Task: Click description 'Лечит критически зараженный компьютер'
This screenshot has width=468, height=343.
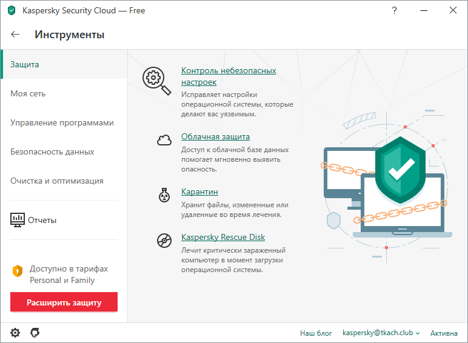Action: [x=233, y=260]
